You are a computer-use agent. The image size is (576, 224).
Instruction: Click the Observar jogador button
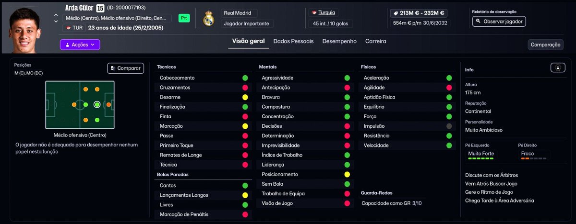point(499,22)
